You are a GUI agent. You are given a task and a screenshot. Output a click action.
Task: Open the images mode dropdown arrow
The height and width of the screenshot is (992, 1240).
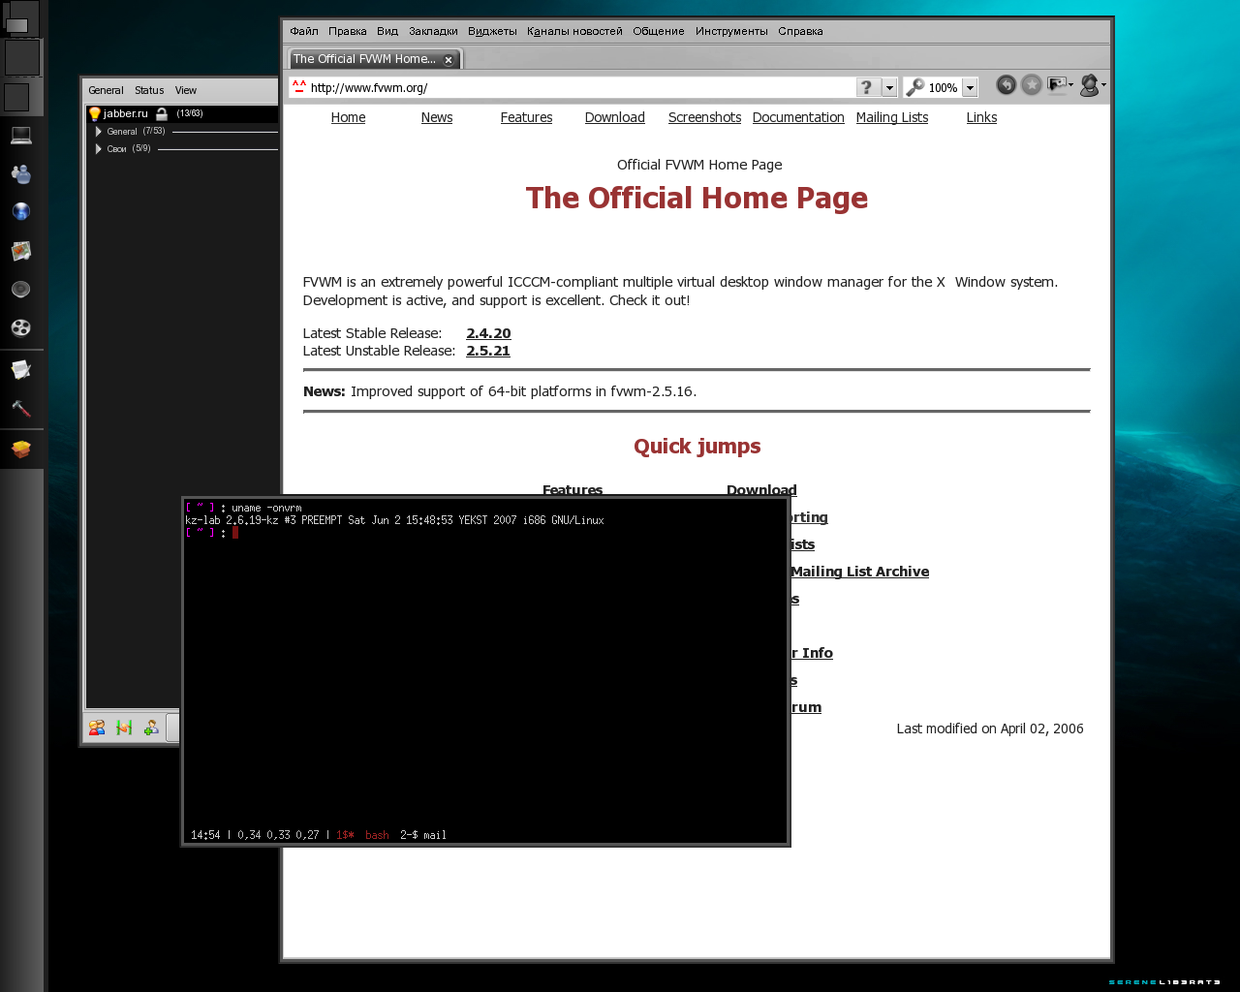(1070, 85)
